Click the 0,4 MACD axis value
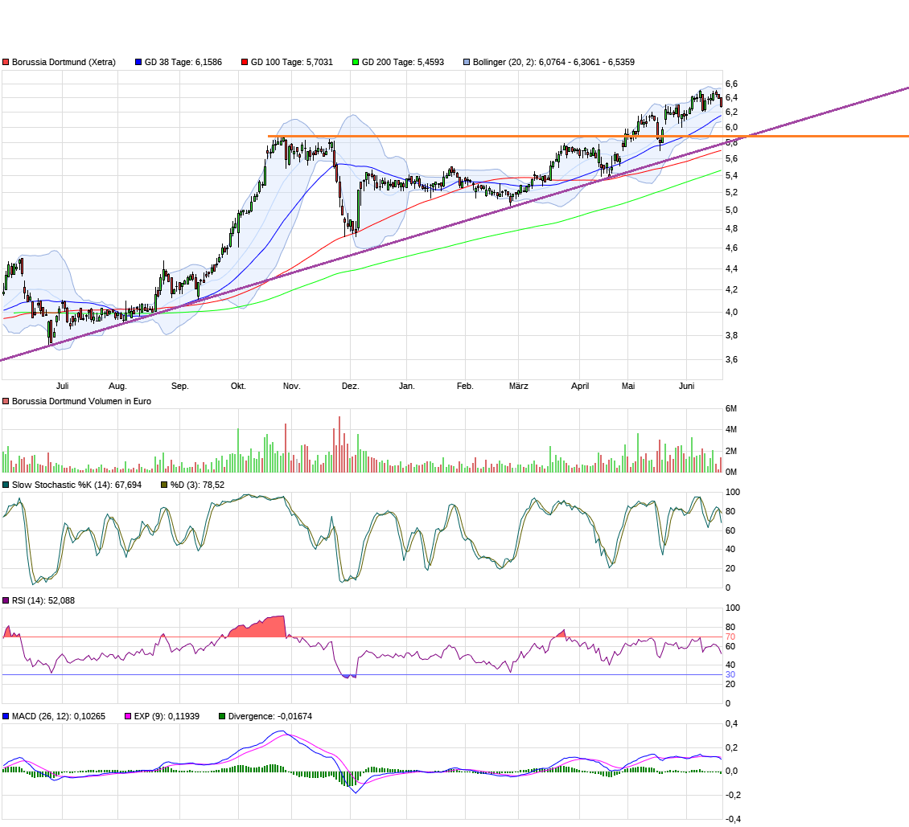 pos(731,724)
